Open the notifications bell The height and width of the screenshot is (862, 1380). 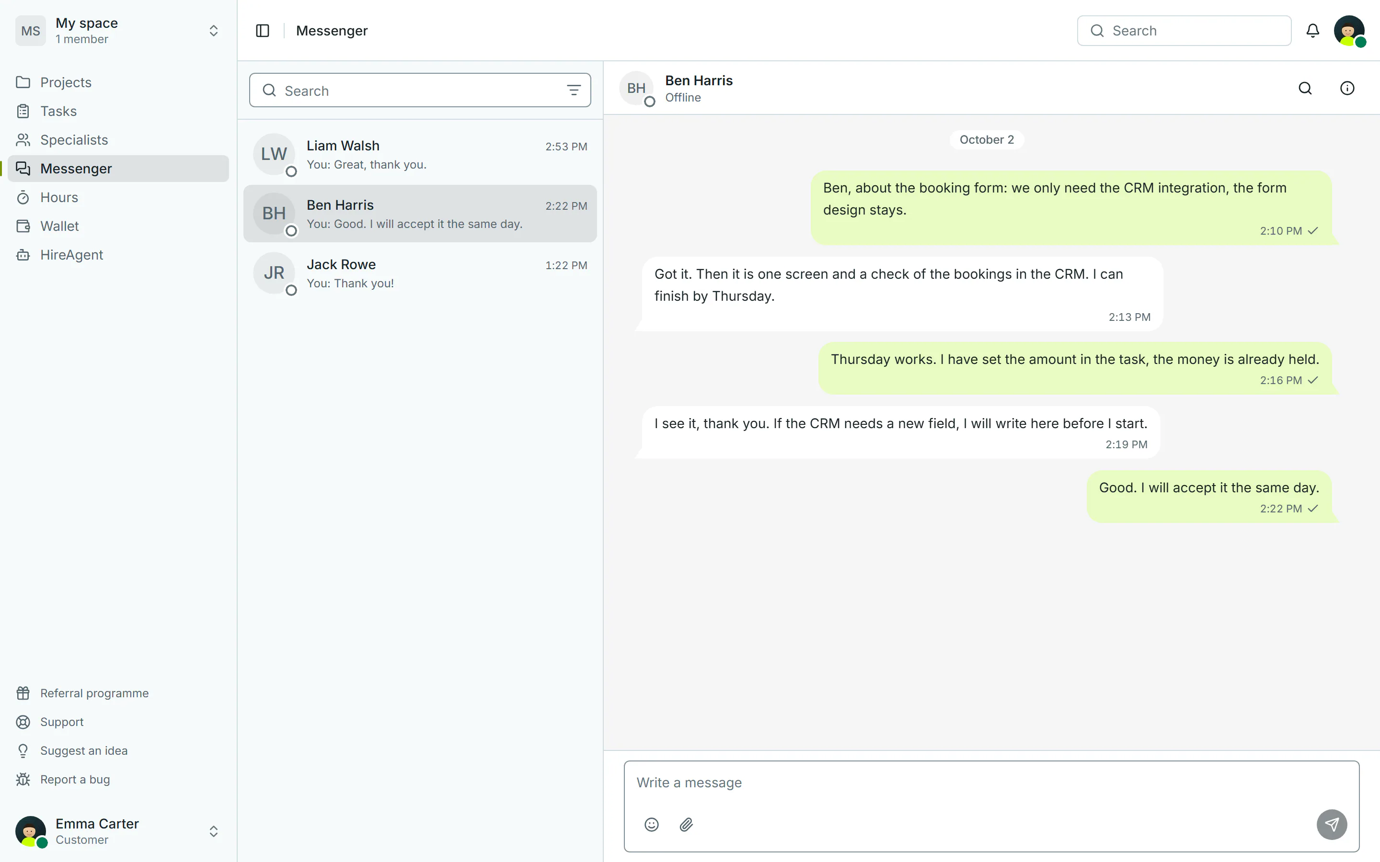point(1313,31)
